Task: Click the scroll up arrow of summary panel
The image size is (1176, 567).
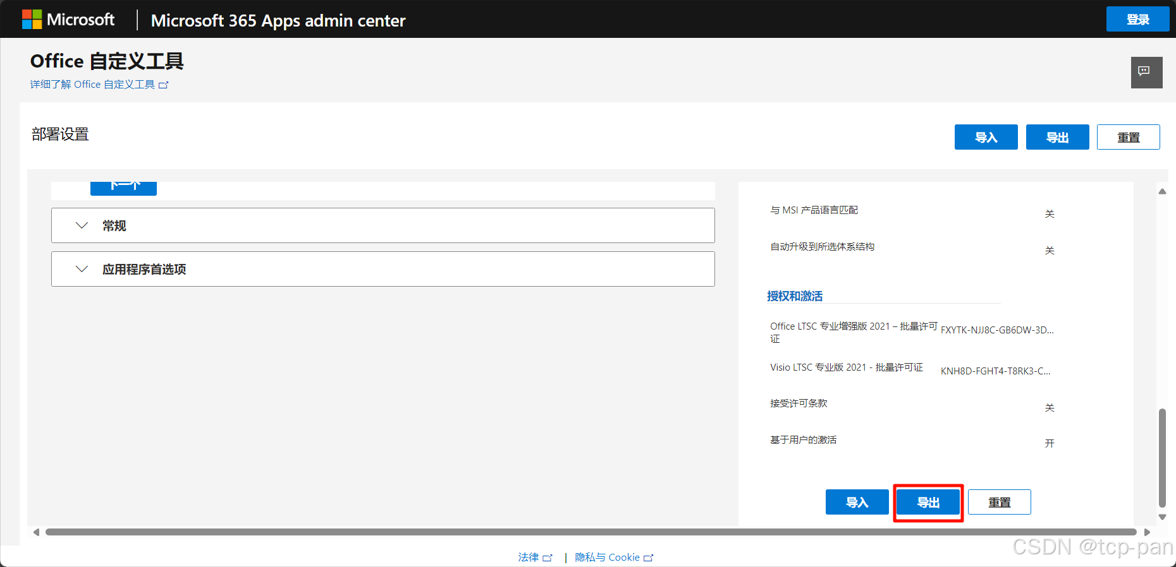Action: point(1162,191)
